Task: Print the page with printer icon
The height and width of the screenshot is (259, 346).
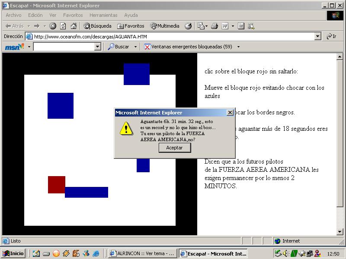Action: pyautogui.click(x=214, y=26)
